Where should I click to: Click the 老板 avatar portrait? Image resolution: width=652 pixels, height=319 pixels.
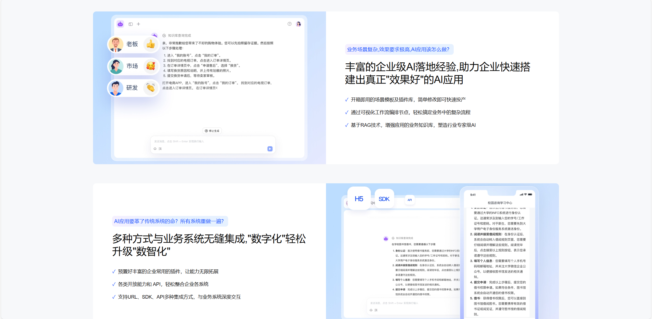coord(116,44)
